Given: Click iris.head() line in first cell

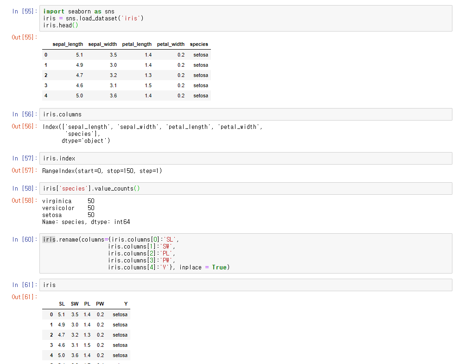Looking at the screenshot, I should pos(60,26).
